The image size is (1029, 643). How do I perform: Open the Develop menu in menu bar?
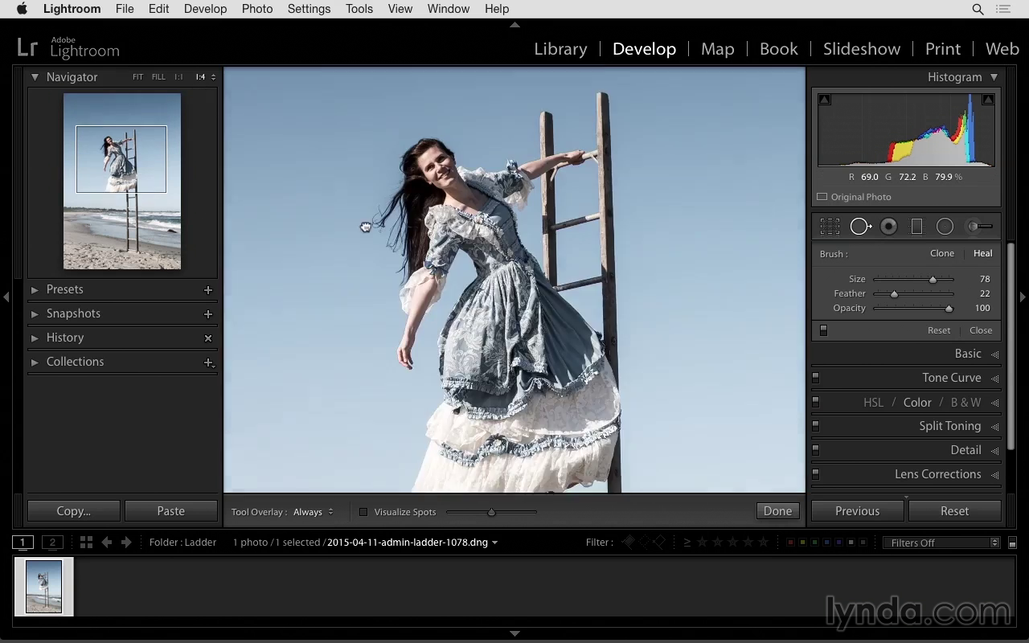pyautogui.click(x=205, y=9)
